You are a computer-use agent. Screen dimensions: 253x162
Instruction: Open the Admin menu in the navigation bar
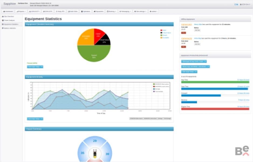pyautogui.click(x=153, y=11)
